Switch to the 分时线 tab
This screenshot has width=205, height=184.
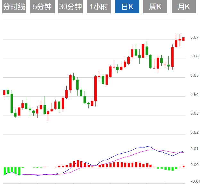[14, 7]
